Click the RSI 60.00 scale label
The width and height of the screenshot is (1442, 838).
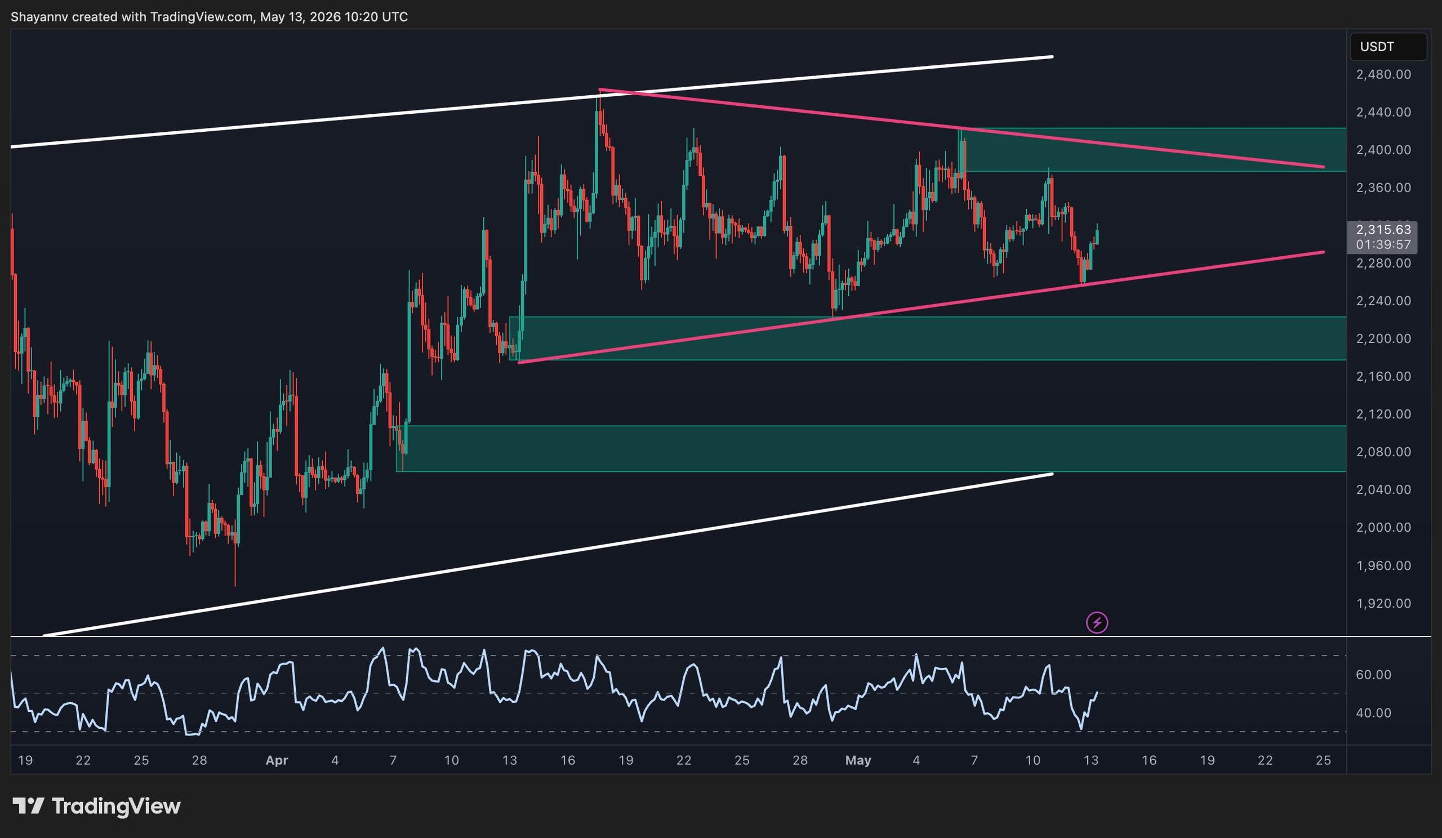(1374, 675)
